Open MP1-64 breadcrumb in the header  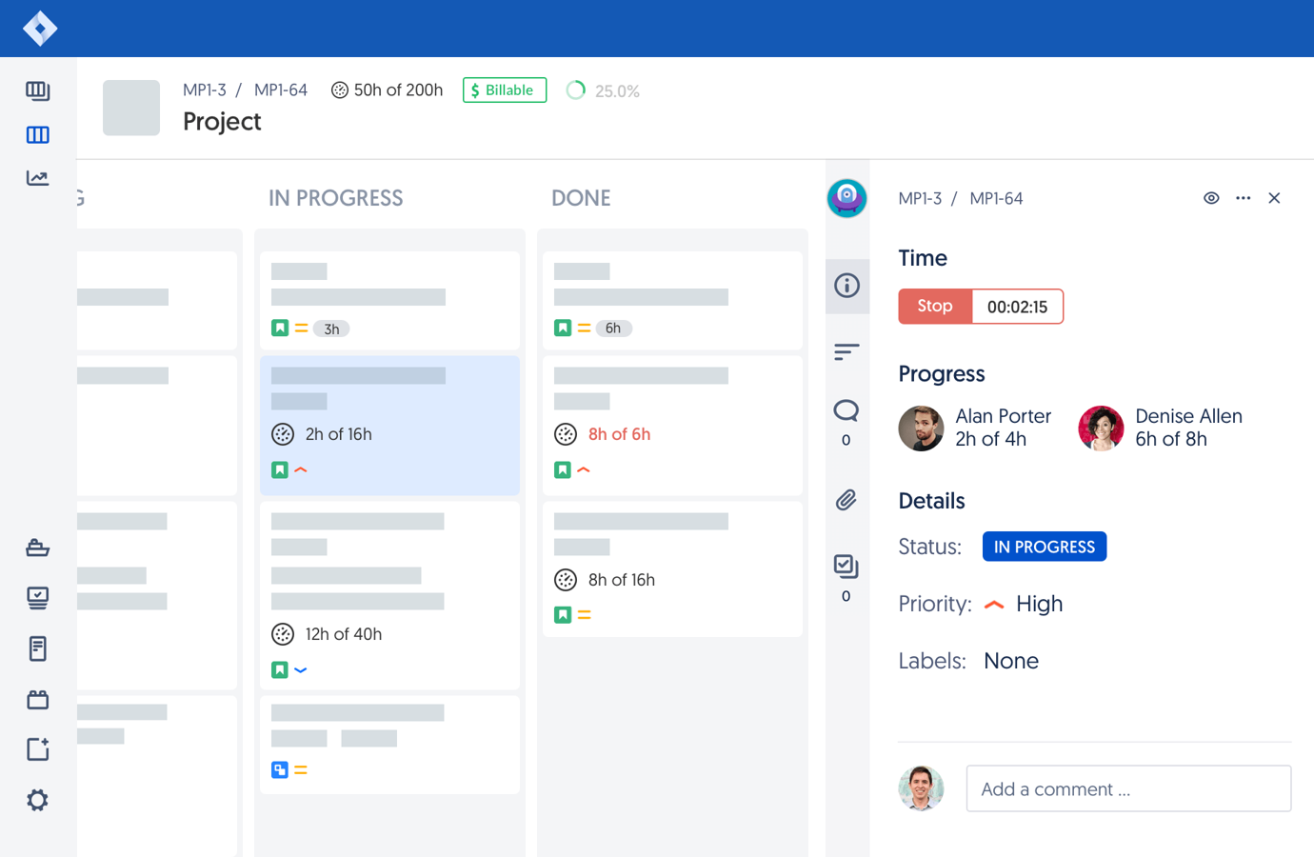click(x=281, y=90)
